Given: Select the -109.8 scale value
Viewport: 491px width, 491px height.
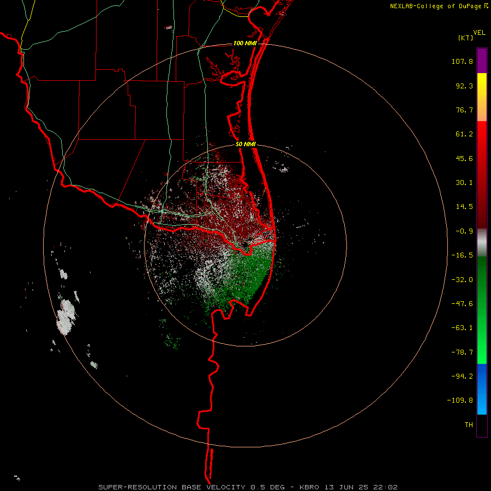Looking at the screenshot, I should pos(460,400).
